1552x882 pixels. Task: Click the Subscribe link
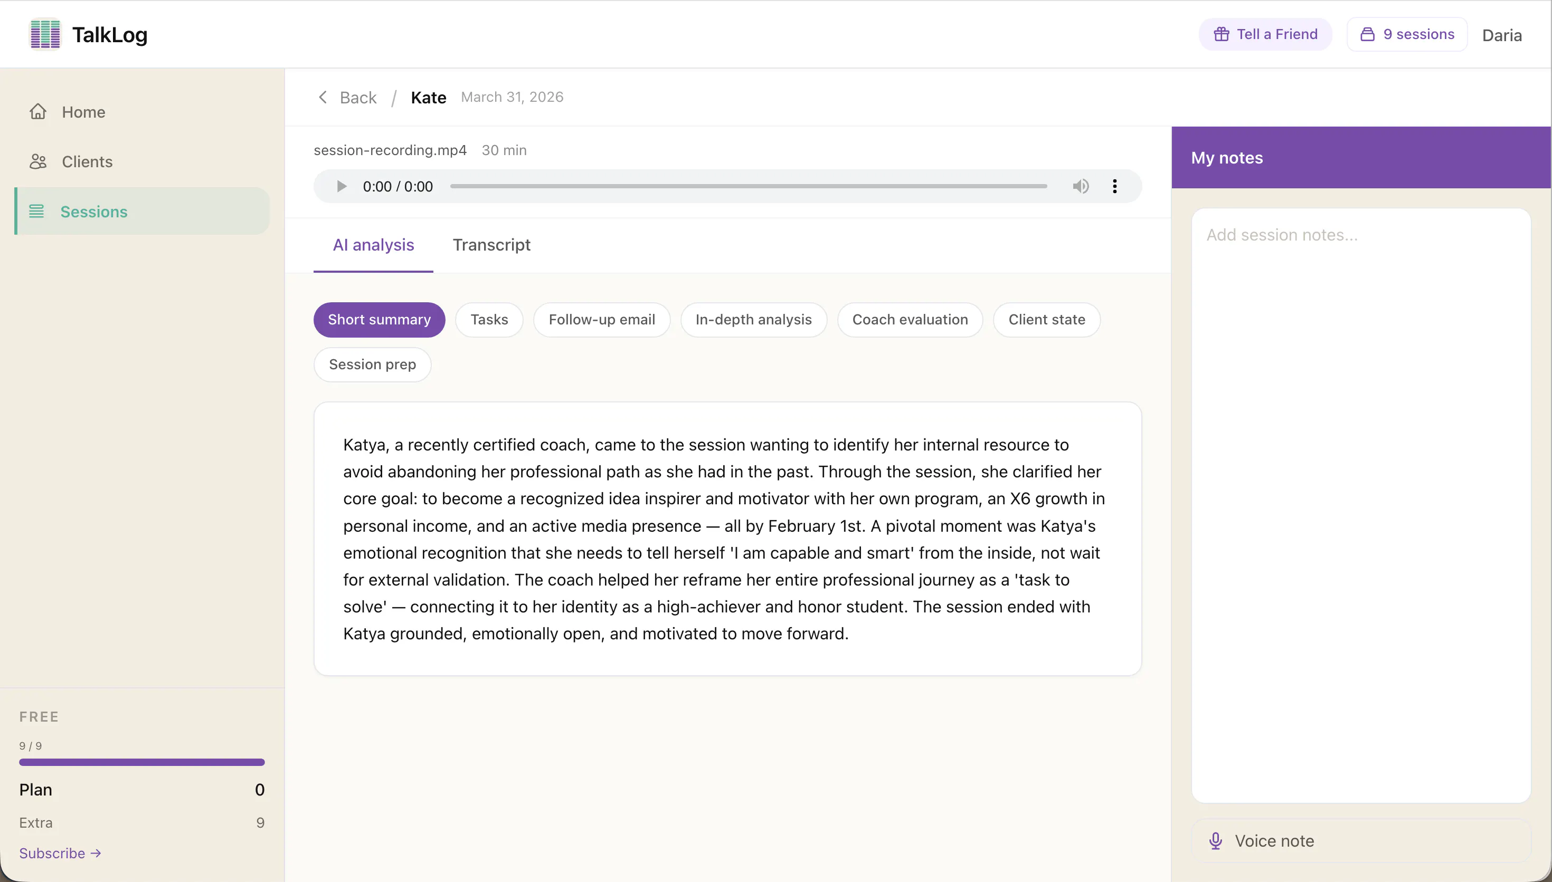[x=60, y=853]
